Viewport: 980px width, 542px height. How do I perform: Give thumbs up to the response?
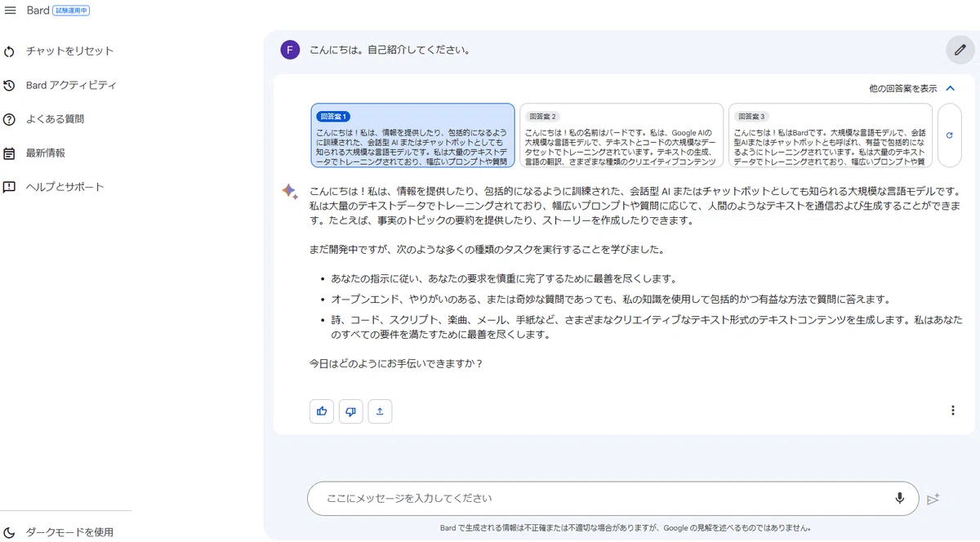point(322,411)
